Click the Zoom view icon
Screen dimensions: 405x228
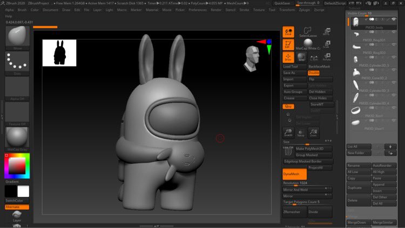coord(314,132)
